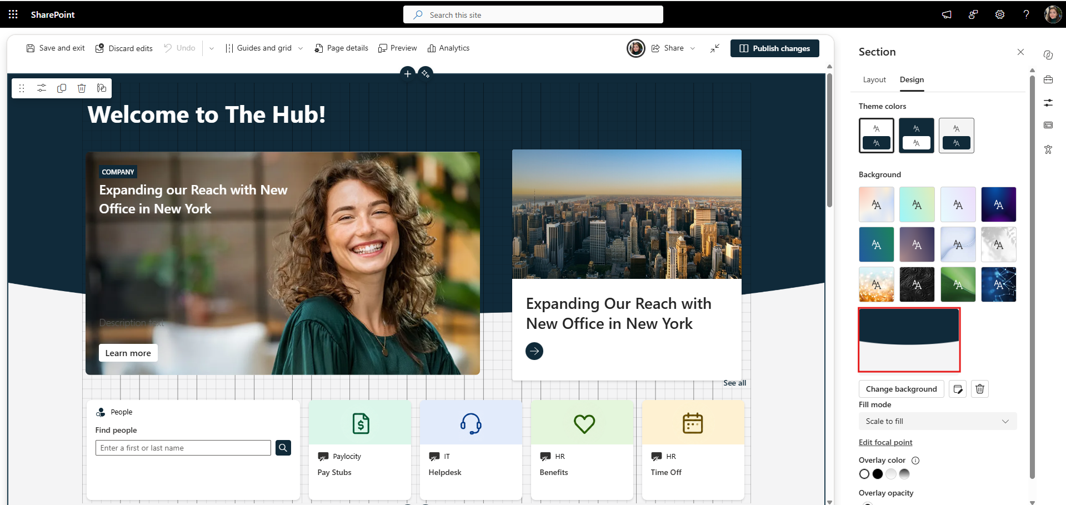Open the card layout icon in the right rail
The height and width of the screenshot is (505, 1066).
(x=1048, y=125)
